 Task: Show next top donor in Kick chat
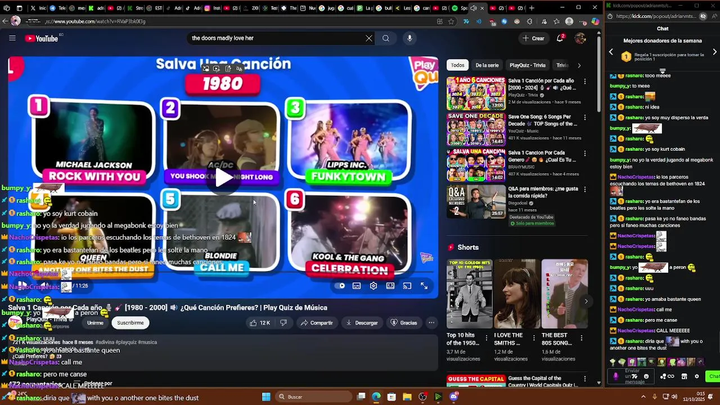pyautogui.click(x=714, y=52)
